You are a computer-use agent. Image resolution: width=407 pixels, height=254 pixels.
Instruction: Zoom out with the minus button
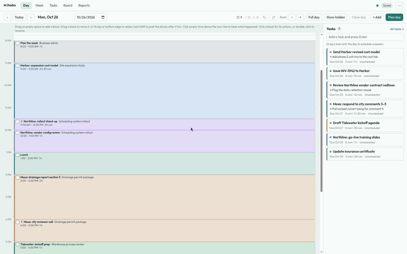point(292,17)
